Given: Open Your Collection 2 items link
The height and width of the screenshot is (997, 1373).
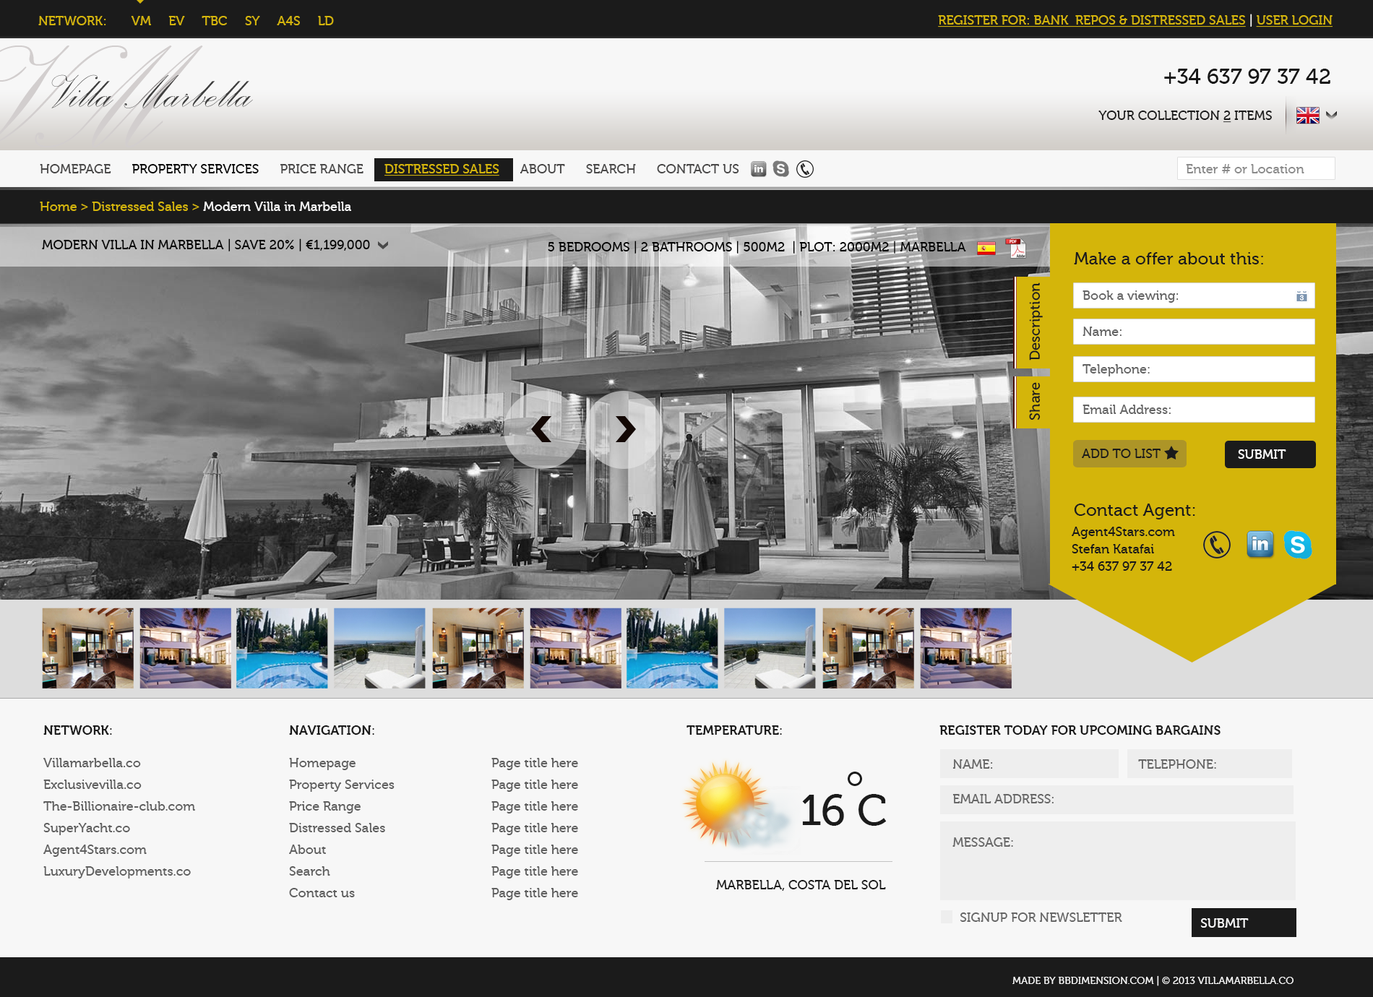Looking at the screenshot, I should [1185, 116].
